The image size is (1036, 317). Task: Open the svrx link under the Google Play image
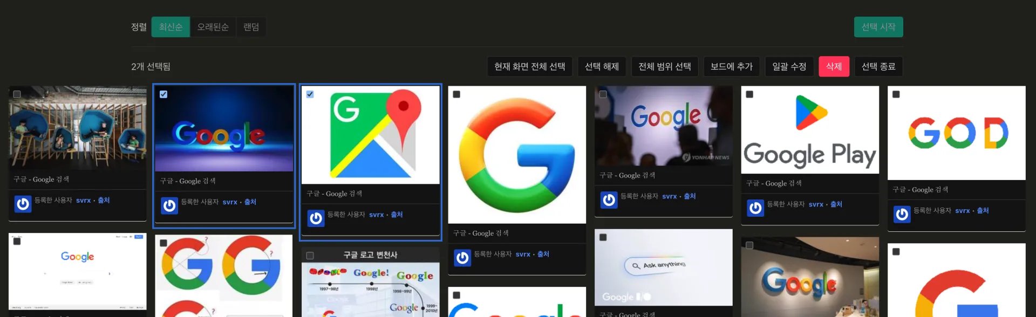click(816, 204)
